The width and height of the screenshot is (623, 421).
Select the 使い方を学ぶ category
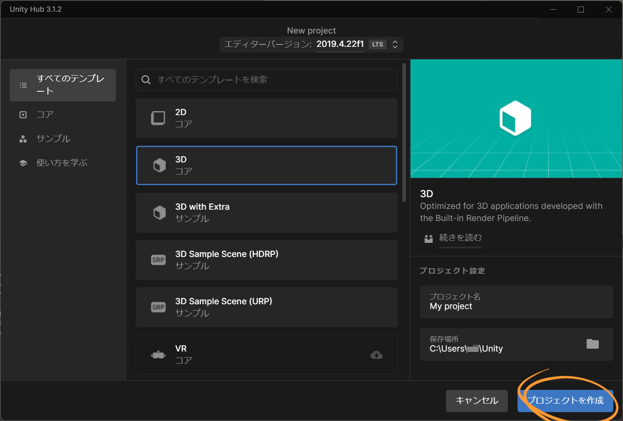pyautogui.click(x=63, y=162)
